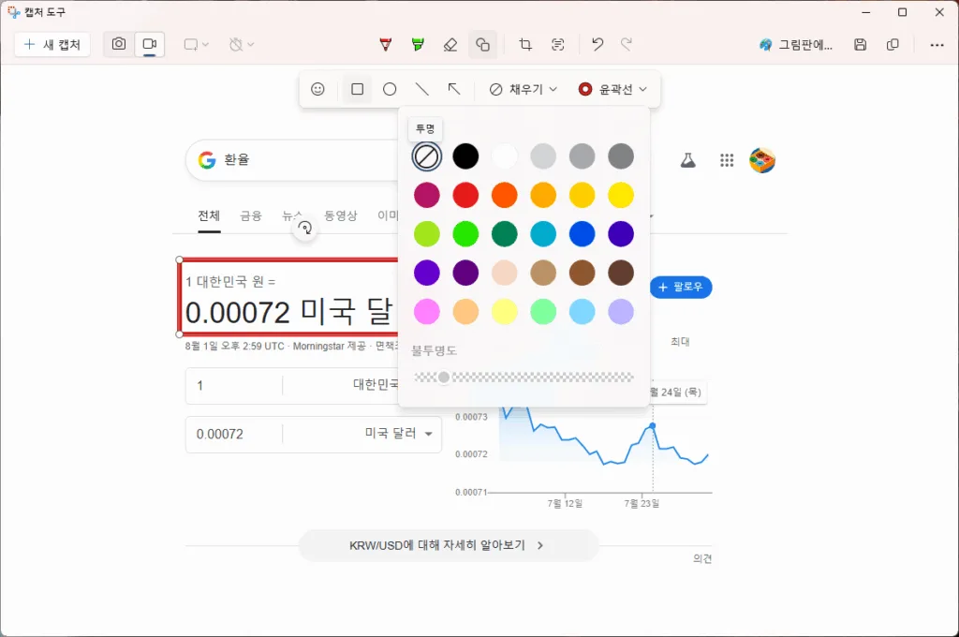This screenshot has width=959, height=637.
Task: Select the eraser tool
Action: [x=450, y=44]
